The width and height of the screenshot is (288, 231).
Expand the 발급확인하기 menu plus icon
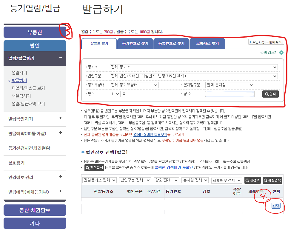click(60, 118)
